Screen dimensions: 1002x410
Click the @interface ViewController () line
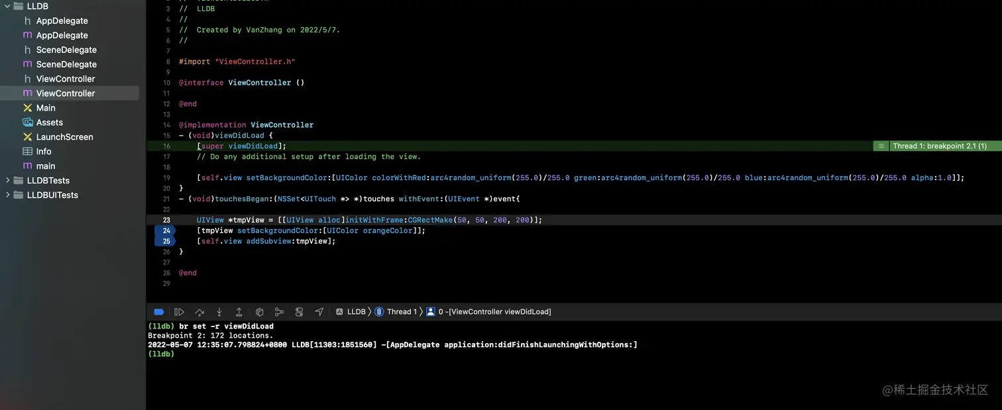tap(241, 83)
